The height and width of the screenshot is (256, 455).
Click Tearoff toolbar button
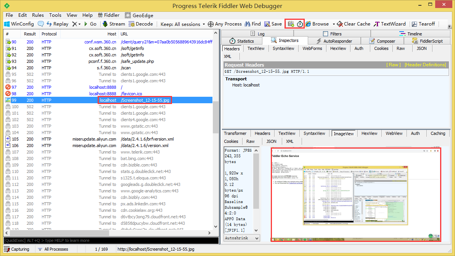click(x=423, y=24)
